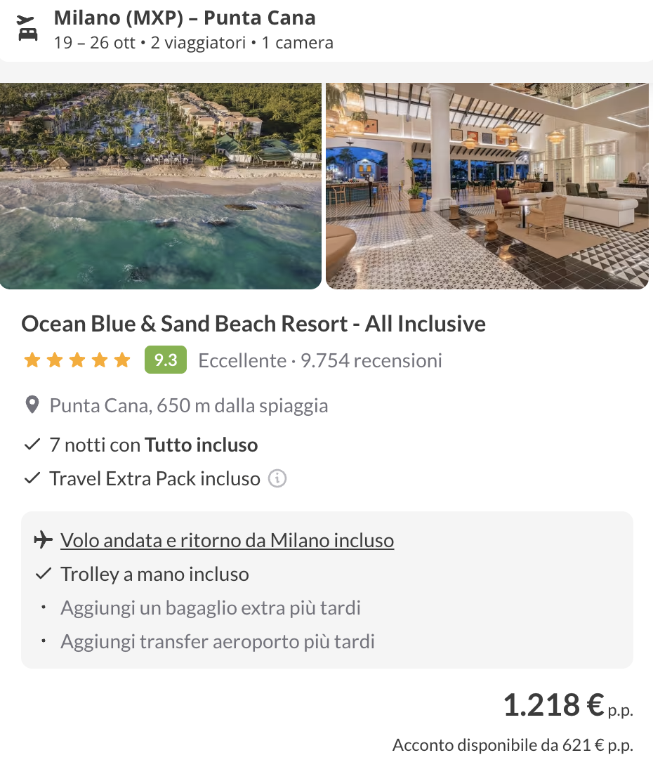
Task: Click checkmark beside Travel Extra Pack incluso
Action: 32,478
